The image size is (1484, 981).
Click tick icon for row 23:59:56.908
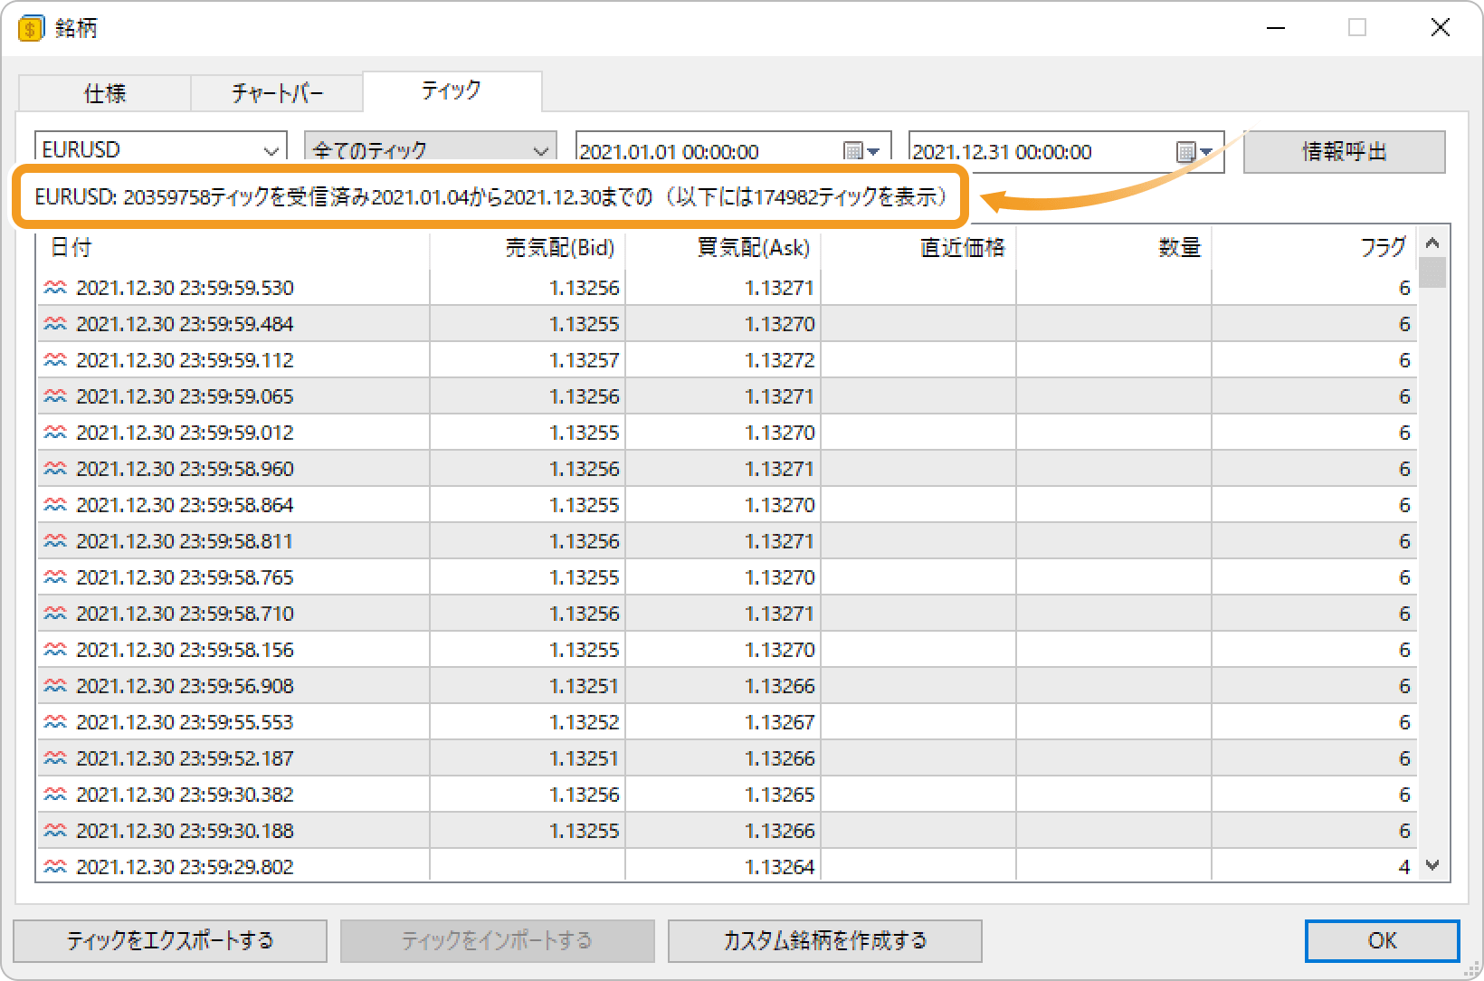(55, 686)
